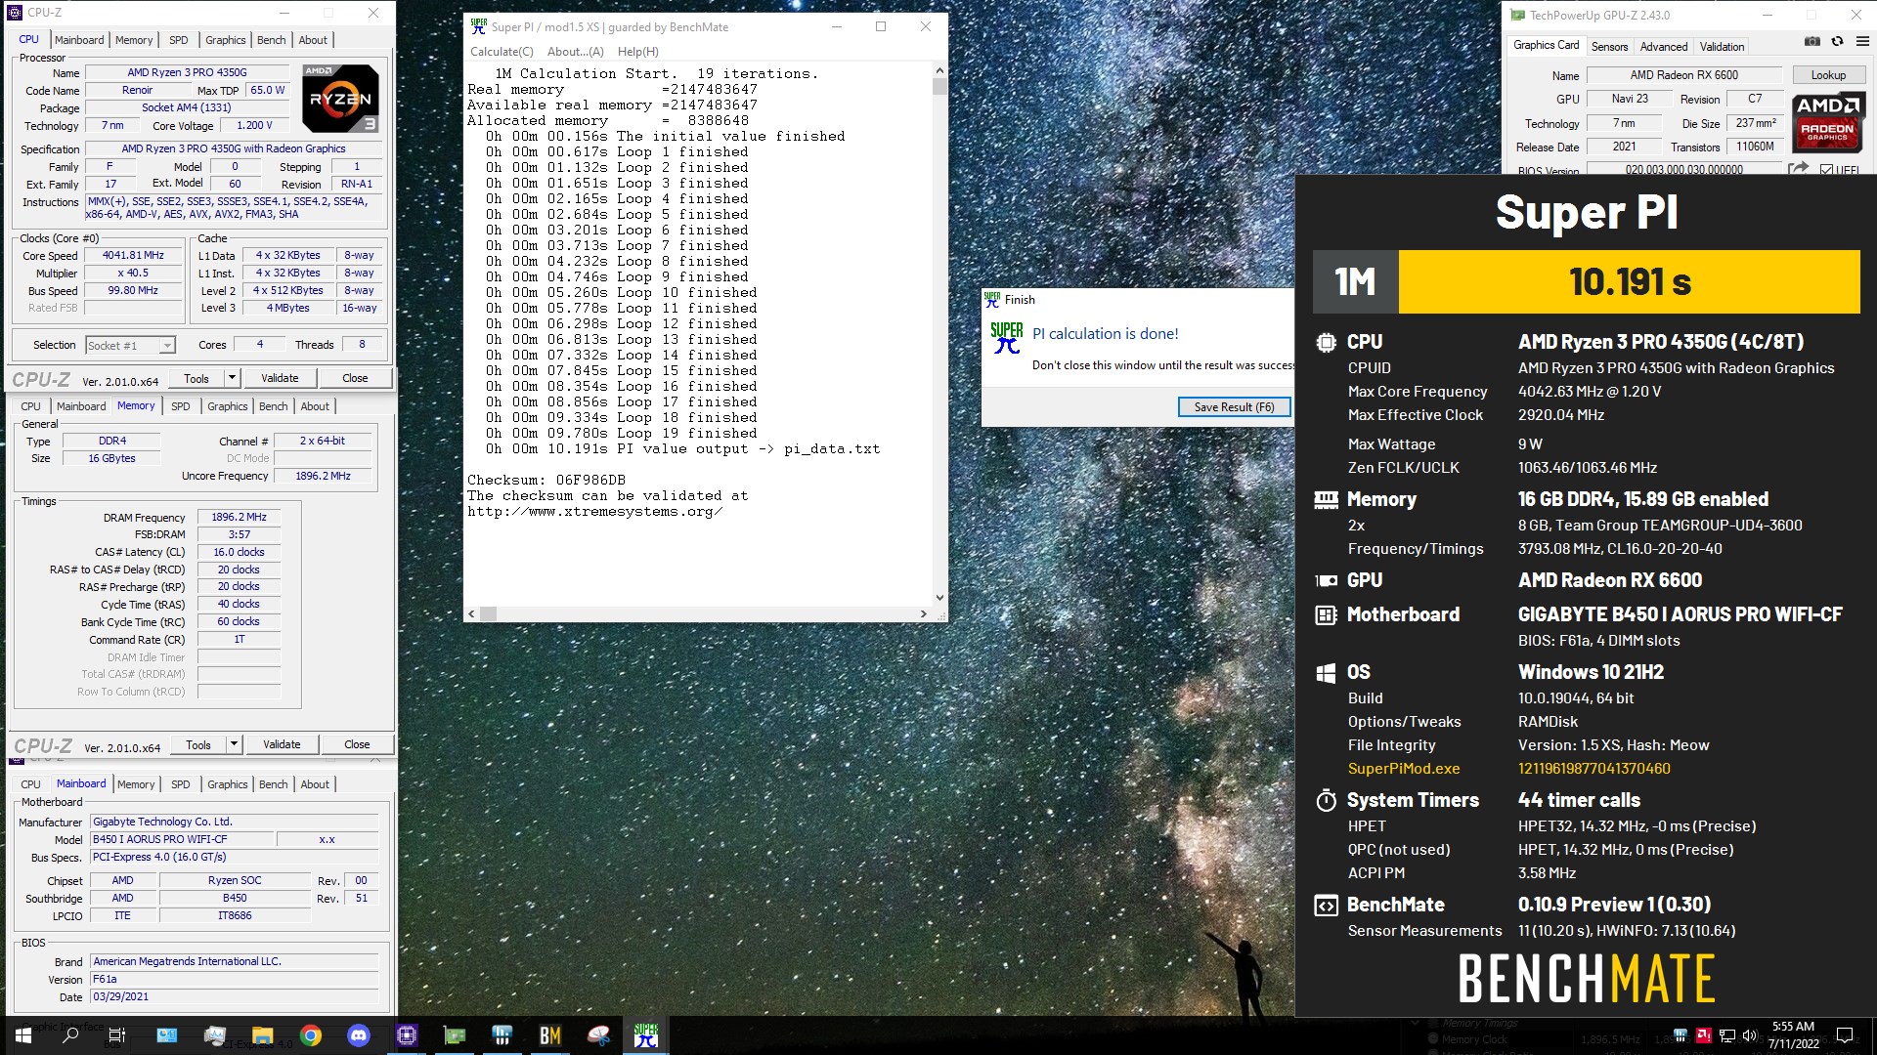Screen dimensions: 1877x1055
Task: Click the Super PI icon in Finish dialog
Action: tap(1007, 338)
